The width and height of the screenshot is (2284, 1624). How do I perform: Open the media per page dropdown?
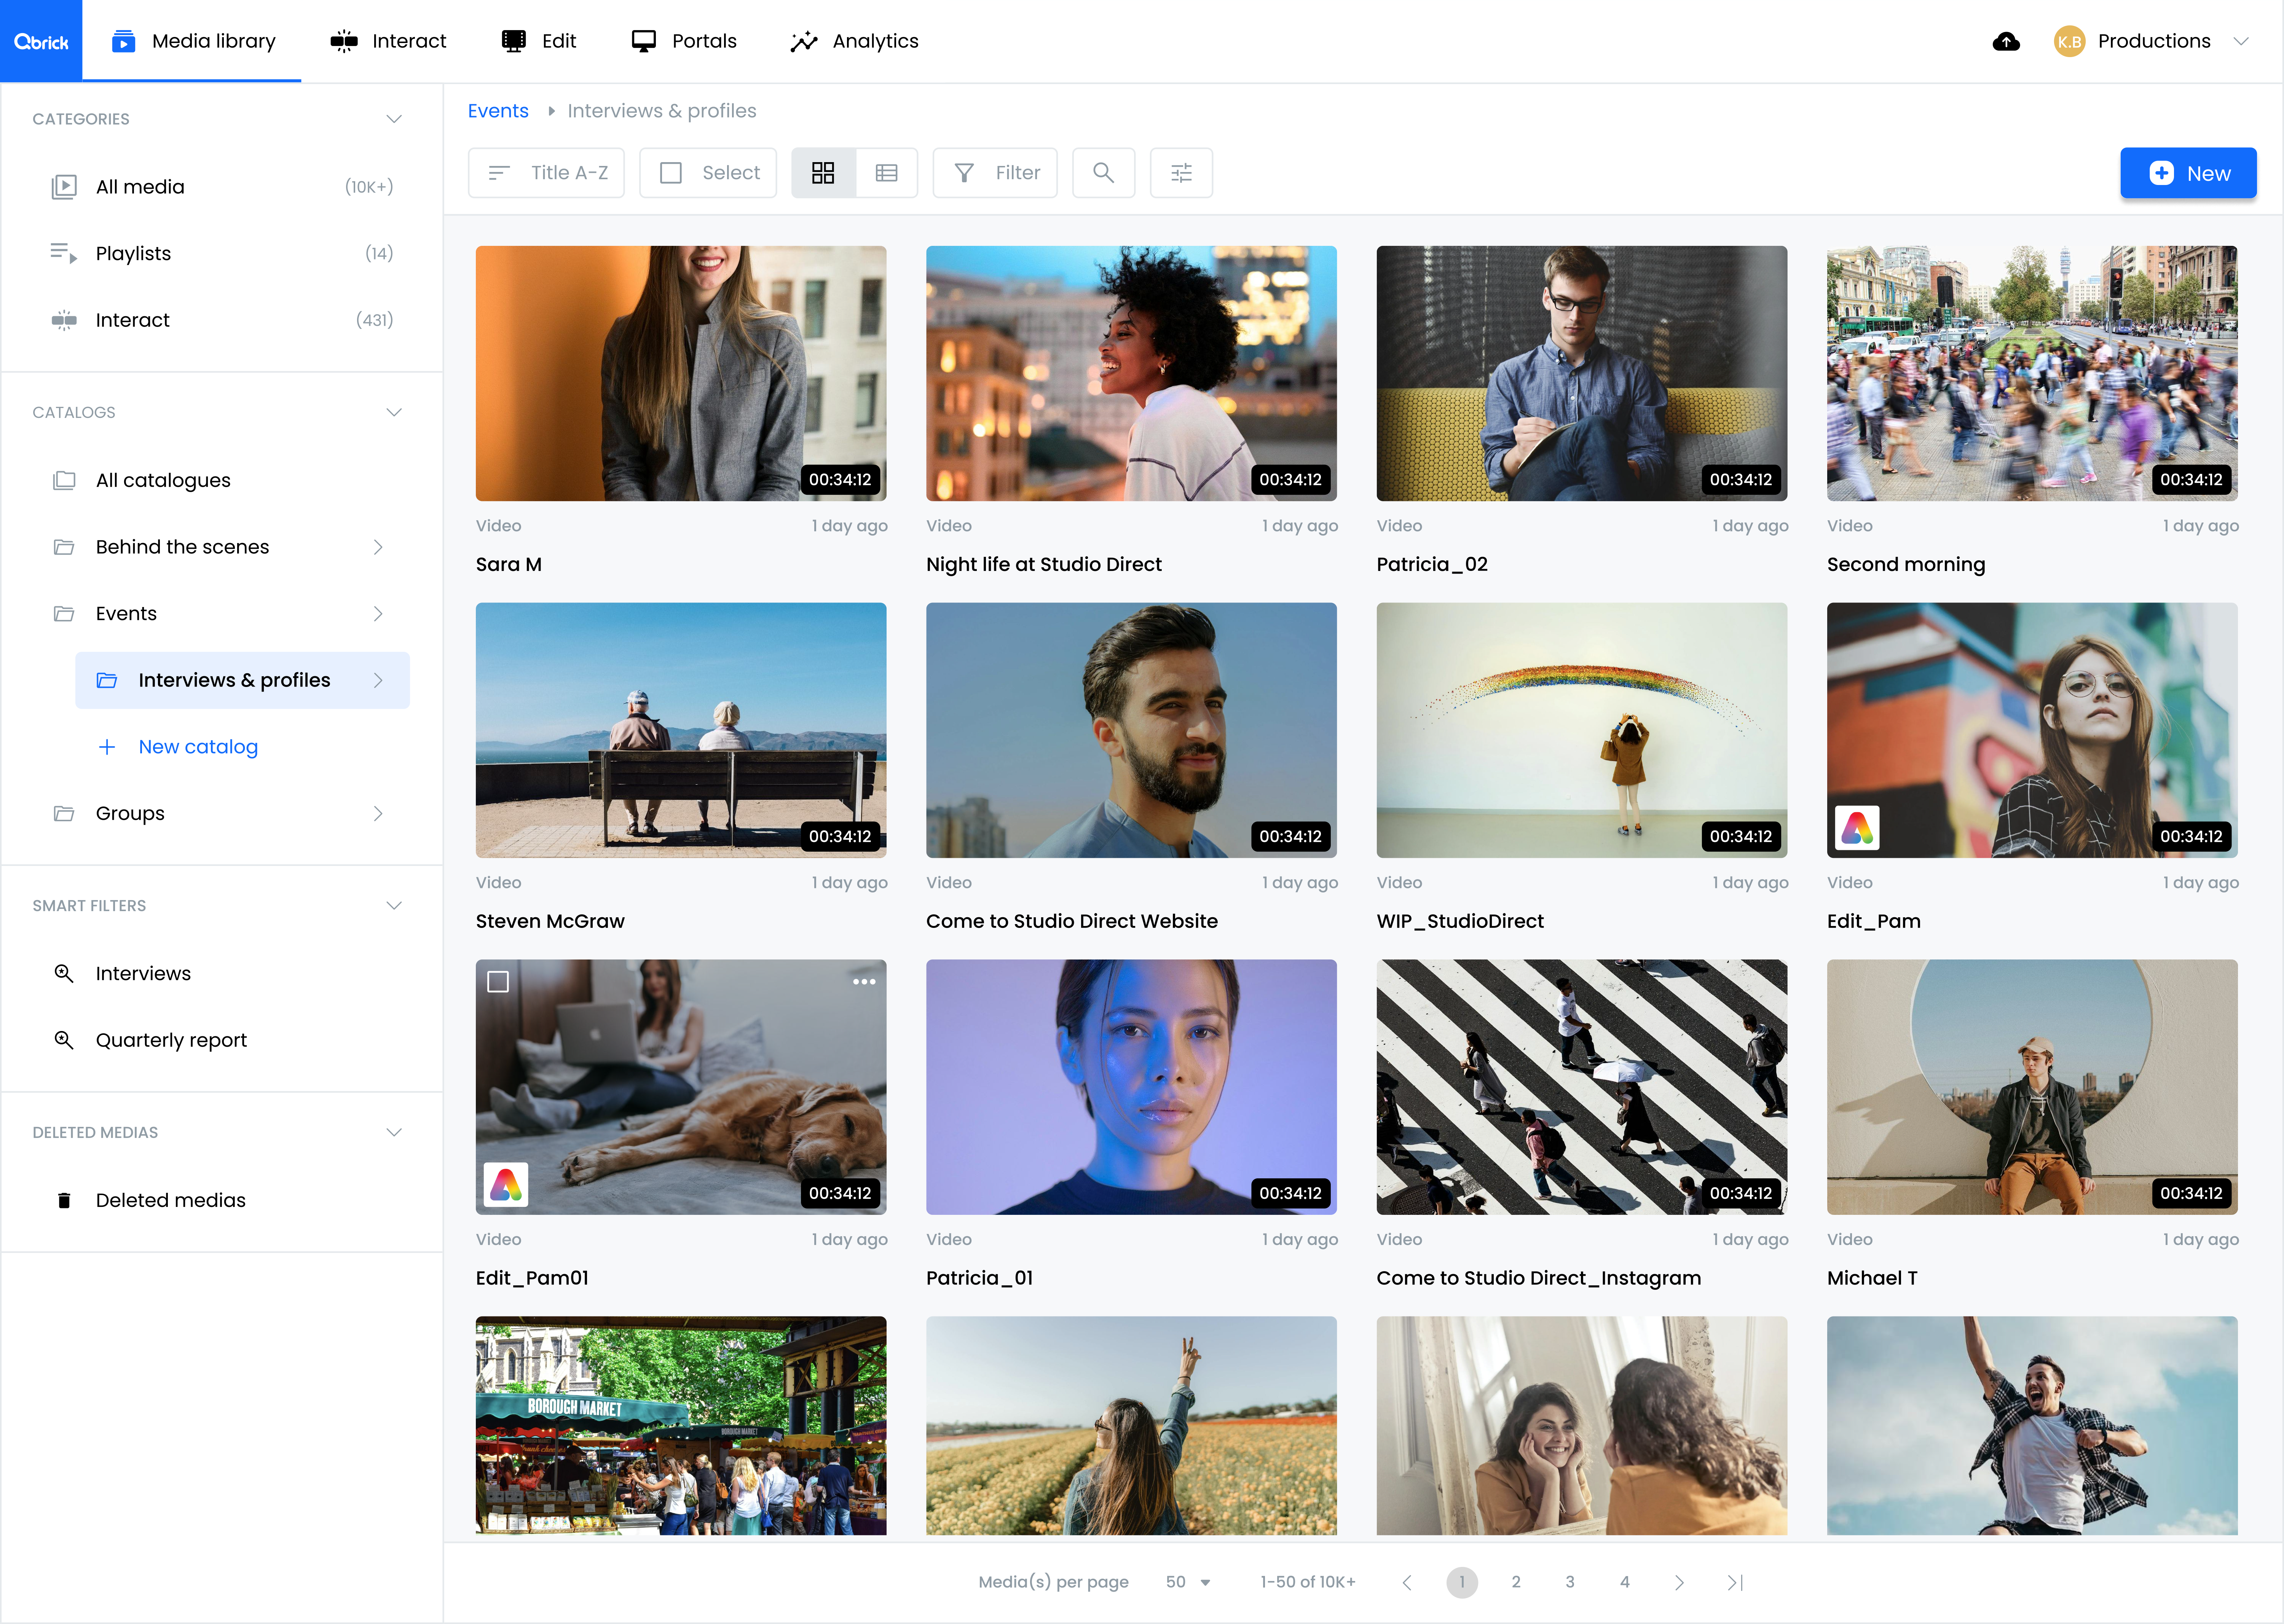[1188, 1582]
